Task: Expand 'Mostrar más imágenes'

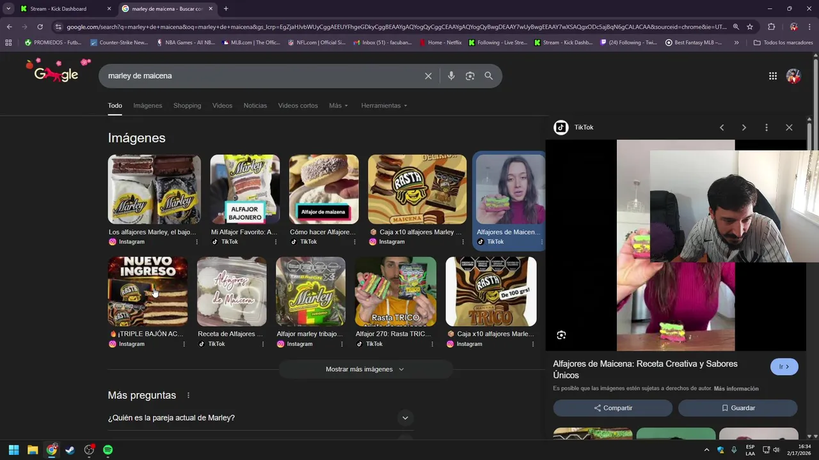Action: 365,369
